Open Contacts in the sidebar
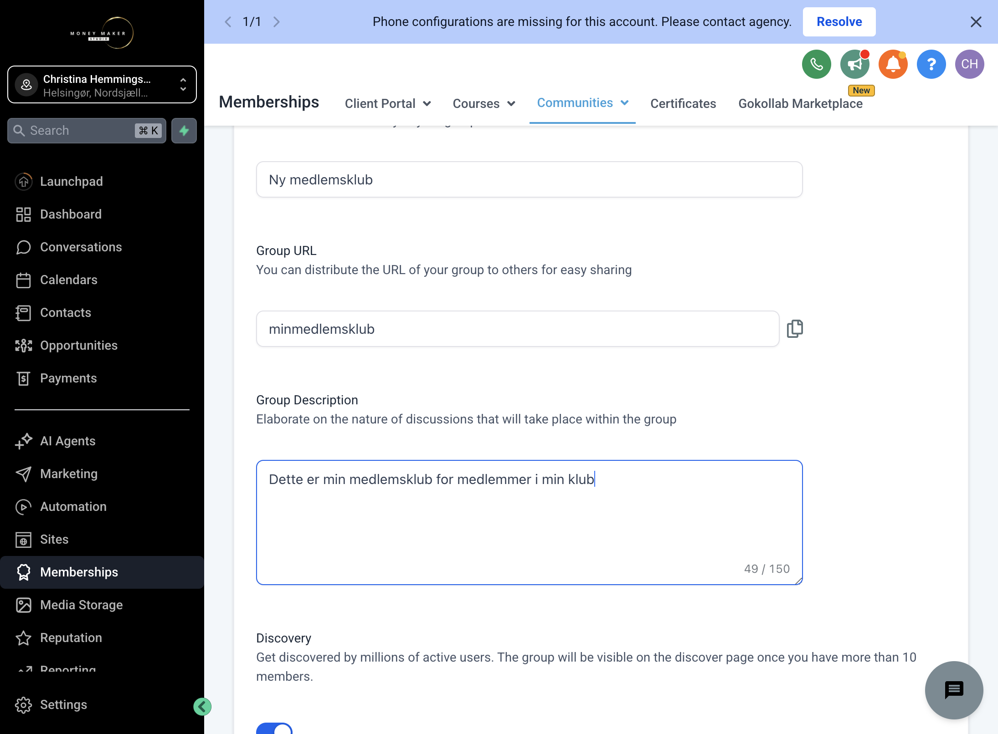998x734 pixels. coord(102,312)
